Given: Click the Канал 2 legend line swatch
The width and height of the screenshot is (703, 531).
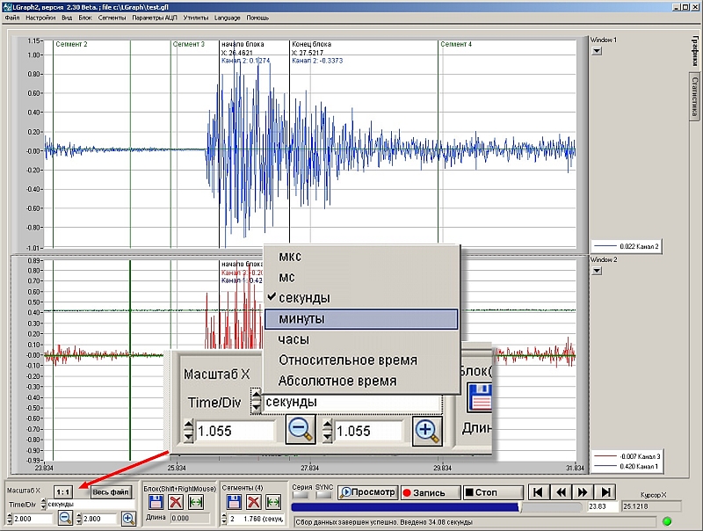Looking at the screenshot, I should [x=605, y=246].
